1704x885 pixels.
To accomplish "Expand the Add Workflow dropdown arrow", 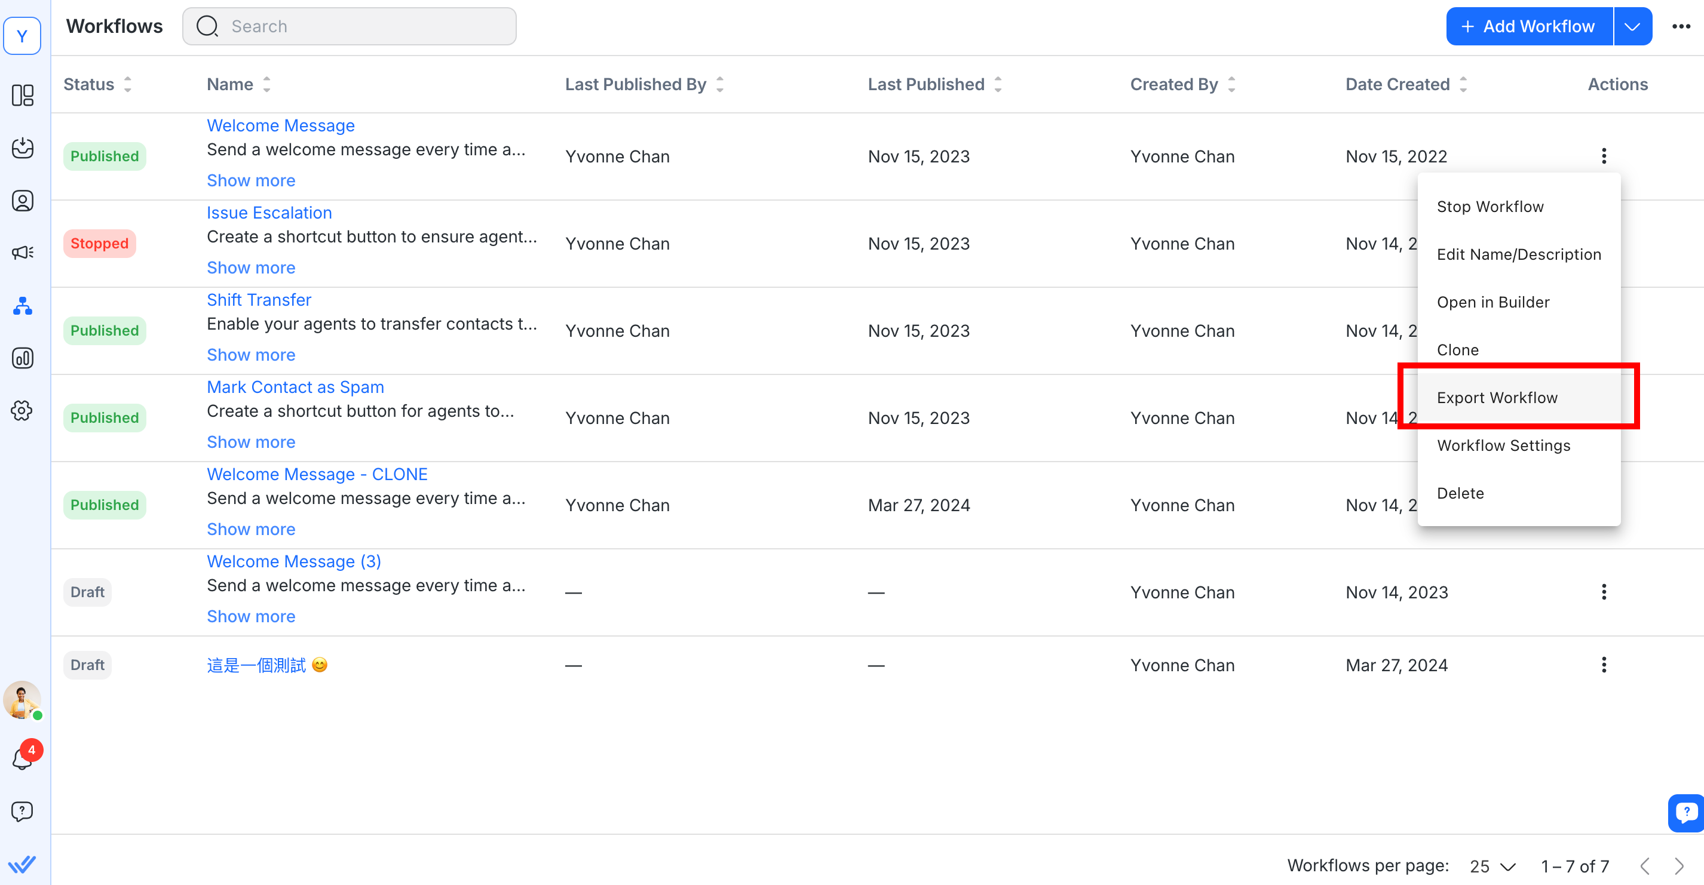I will tap(1632, 26).
